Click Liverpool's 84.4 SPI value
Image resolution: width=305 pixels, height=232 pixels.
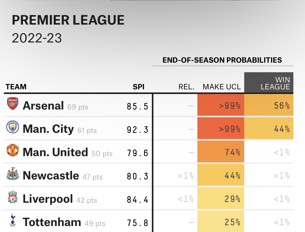pyautogui.click(x=137, y=199)
